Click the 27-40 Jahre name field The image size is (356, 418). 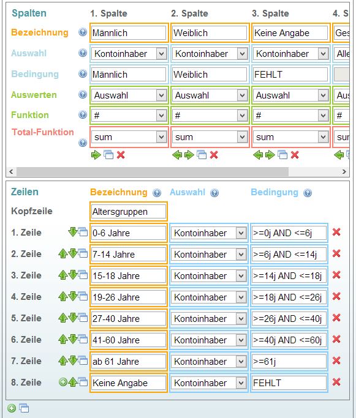point(129,319)
